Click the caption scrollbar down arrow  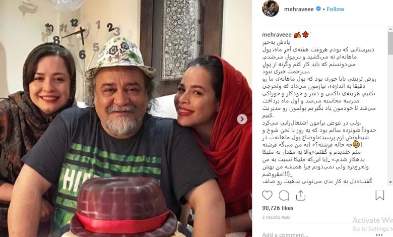[x=390, y=182]
